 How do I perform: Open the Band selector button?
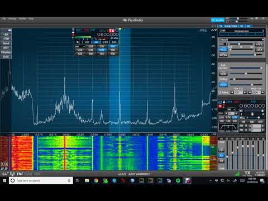(x=6, y=44)
